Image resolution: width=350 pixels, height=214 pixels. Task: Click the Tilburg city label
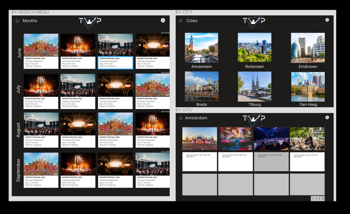tap(254, 105)
